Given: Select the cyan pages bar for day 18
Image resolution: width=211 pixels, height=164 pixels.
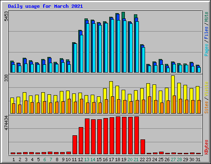Looking at the screenshot, I should [x=119, y=46].
